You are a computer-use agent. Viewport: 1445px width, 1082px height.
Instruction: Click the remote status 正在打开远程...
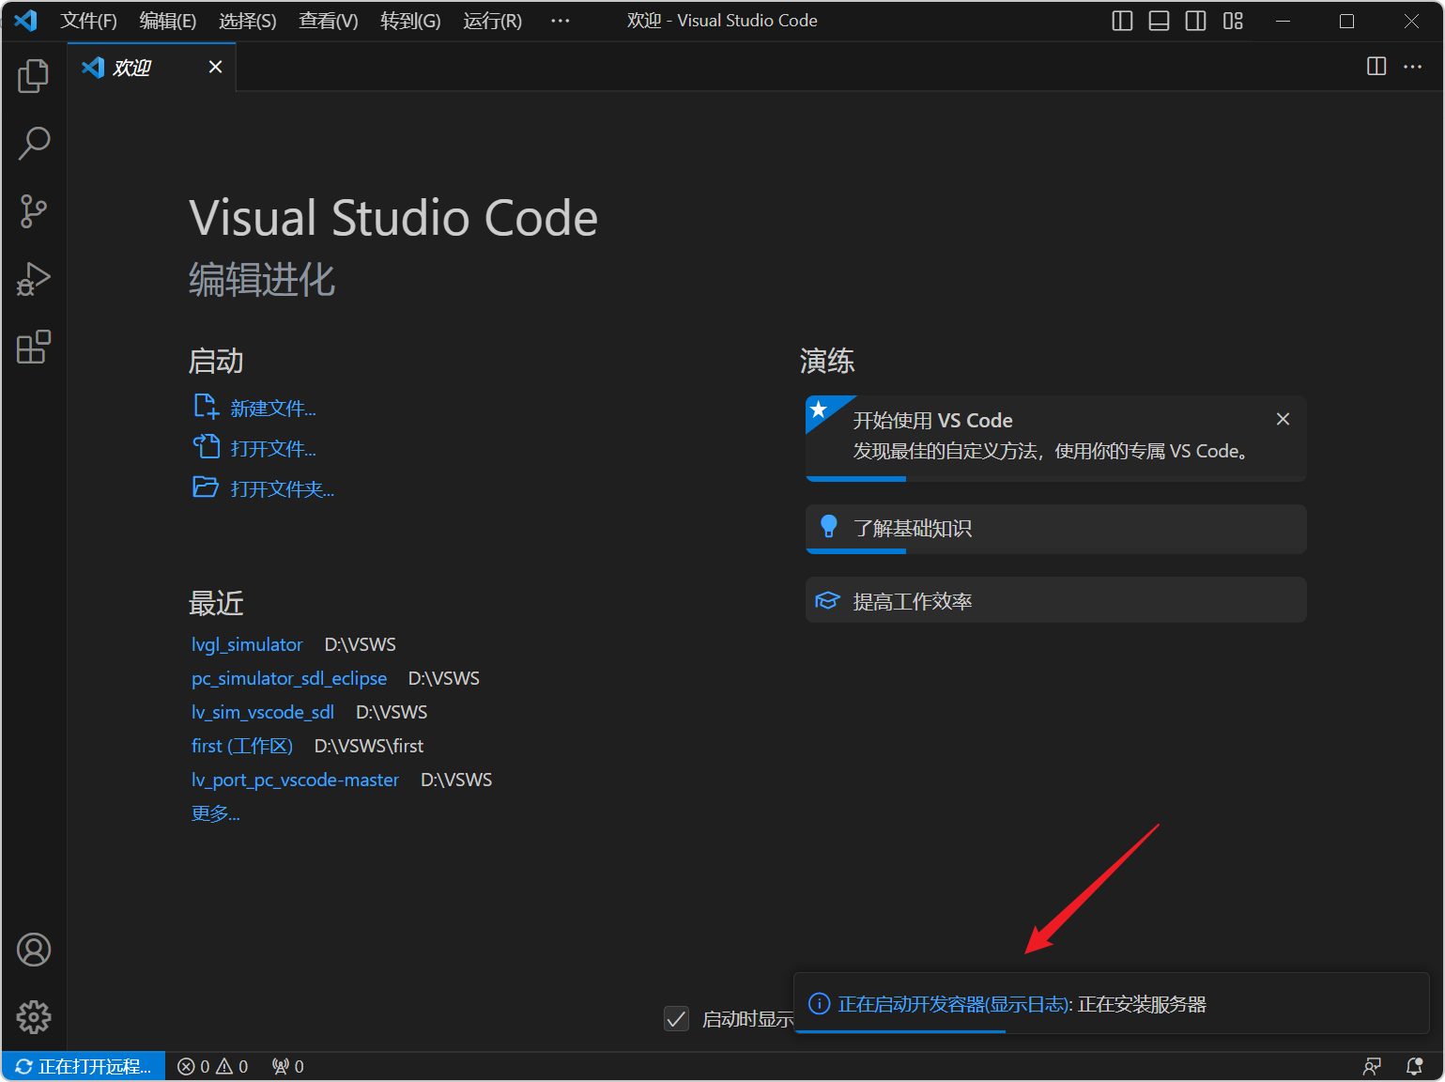coord(84,1066)
